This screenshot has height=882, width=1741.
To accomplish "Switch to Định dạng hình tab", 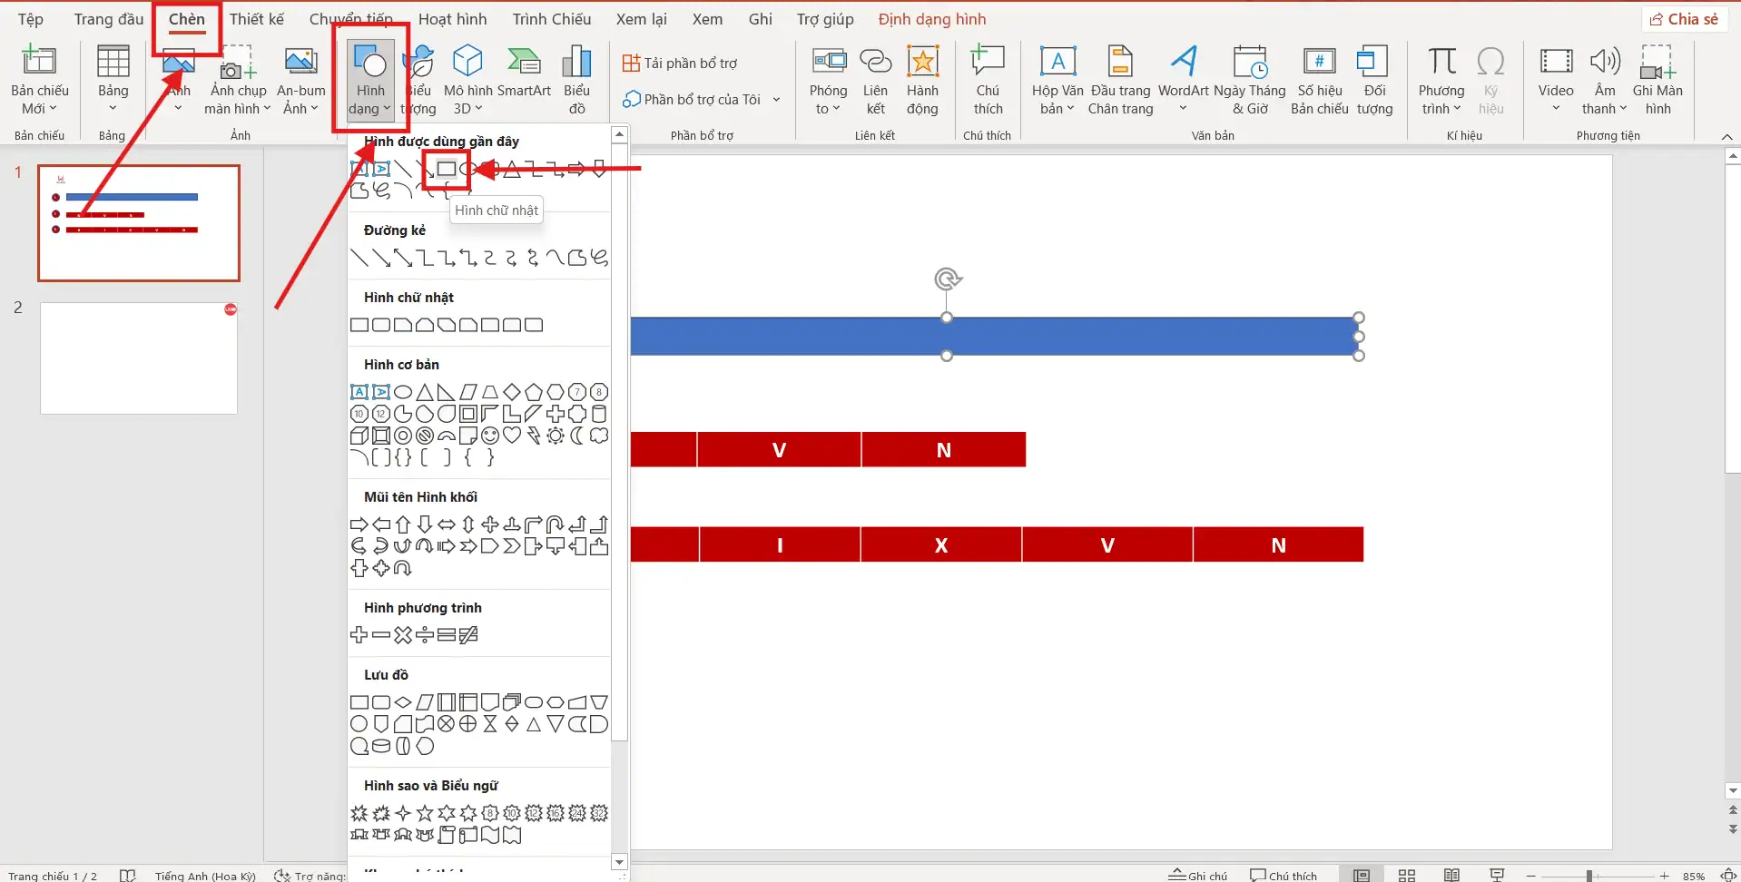I will pos(931,19).
